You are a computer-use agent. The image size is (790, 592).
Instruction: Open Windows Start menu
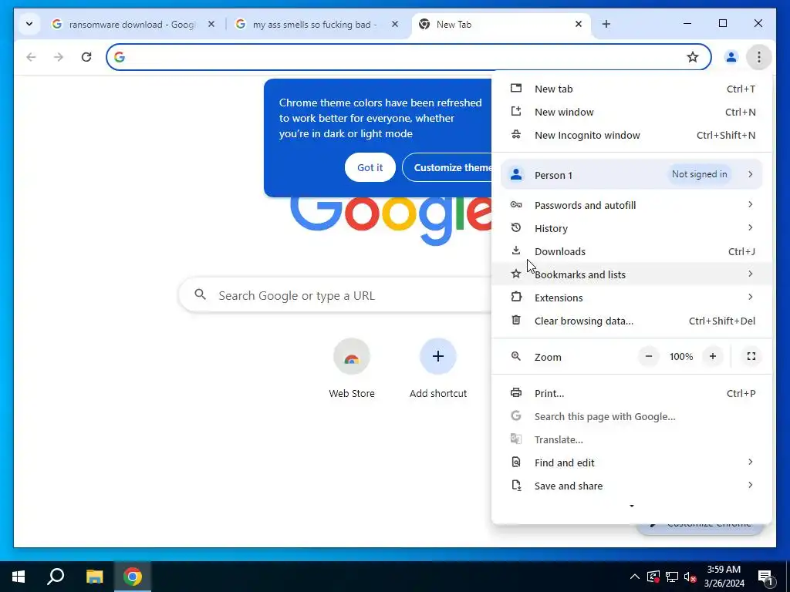point(19,577)
